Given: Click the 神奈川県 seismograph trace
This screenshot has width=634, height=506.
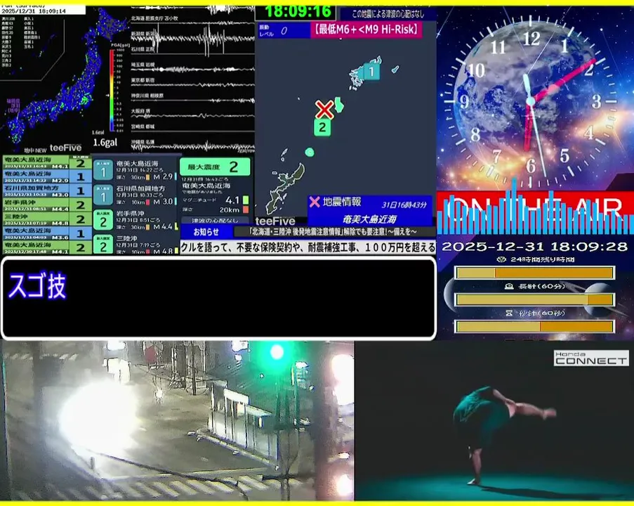Looking at the screenshot, I should (192, 100).
